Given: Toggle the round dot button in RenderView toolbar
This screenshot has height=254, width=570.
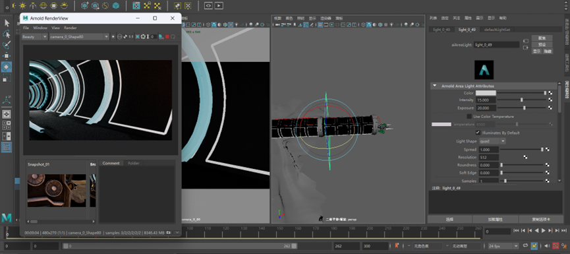Looking at the screenshot, I should coord(113,37).
